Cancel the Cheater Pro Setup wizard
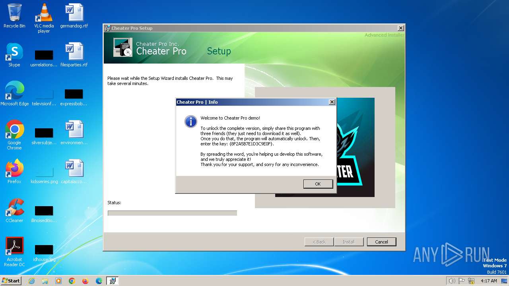Viewport: 509px width, 286px height. [x=381, y=242]
